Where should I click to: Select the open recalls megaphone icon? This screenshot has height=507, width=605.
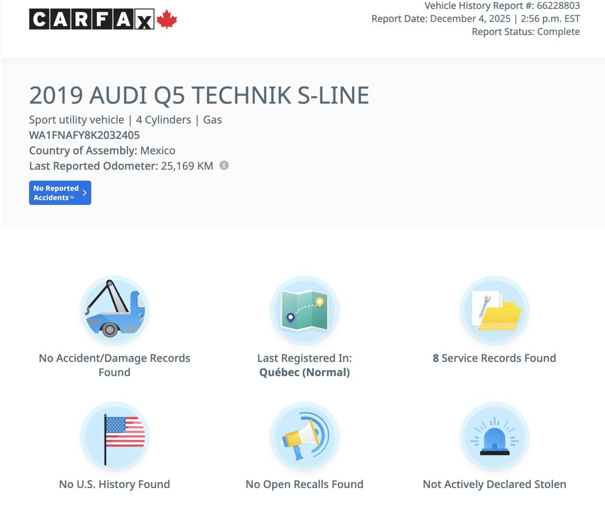click(x=305, y=437)
